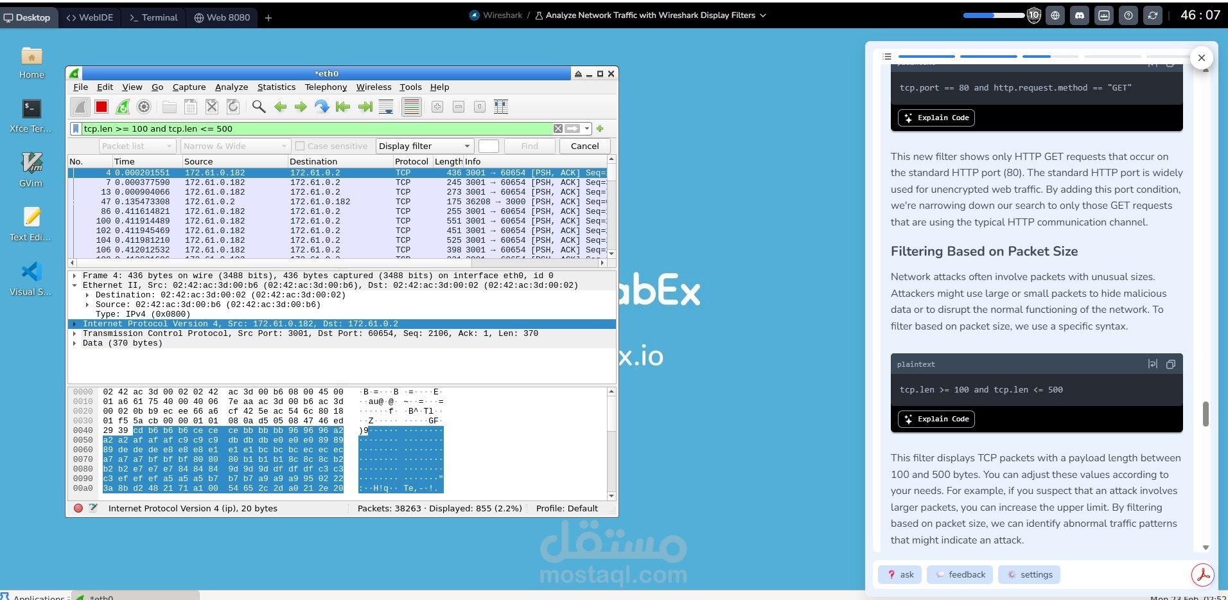Screen dimensions: 1228x600
Task: Open the Packet list search dropdown
Action: (137, 146)
